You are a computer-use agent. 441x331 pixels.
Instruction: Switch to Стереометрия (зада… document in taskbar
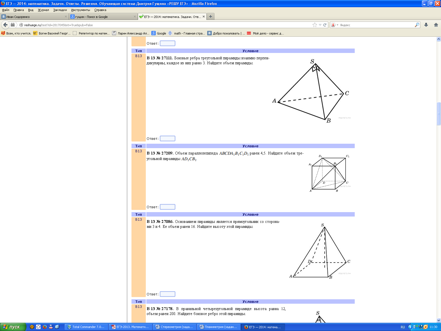point(174,327)
